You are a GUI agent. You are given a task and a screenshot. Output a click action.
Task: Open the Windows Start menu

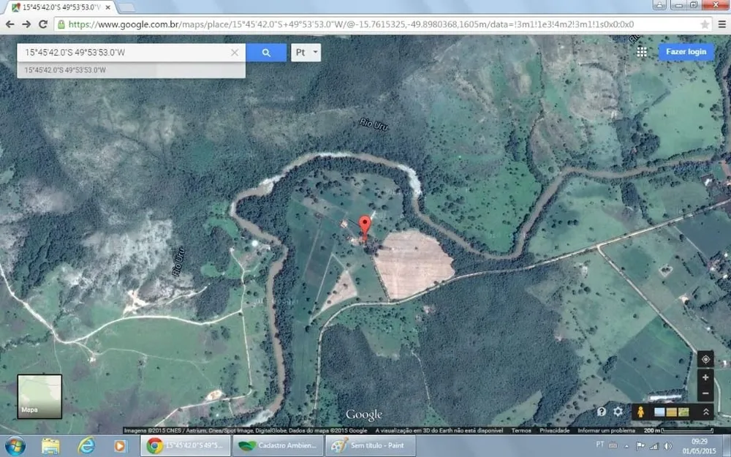[15, 446]
